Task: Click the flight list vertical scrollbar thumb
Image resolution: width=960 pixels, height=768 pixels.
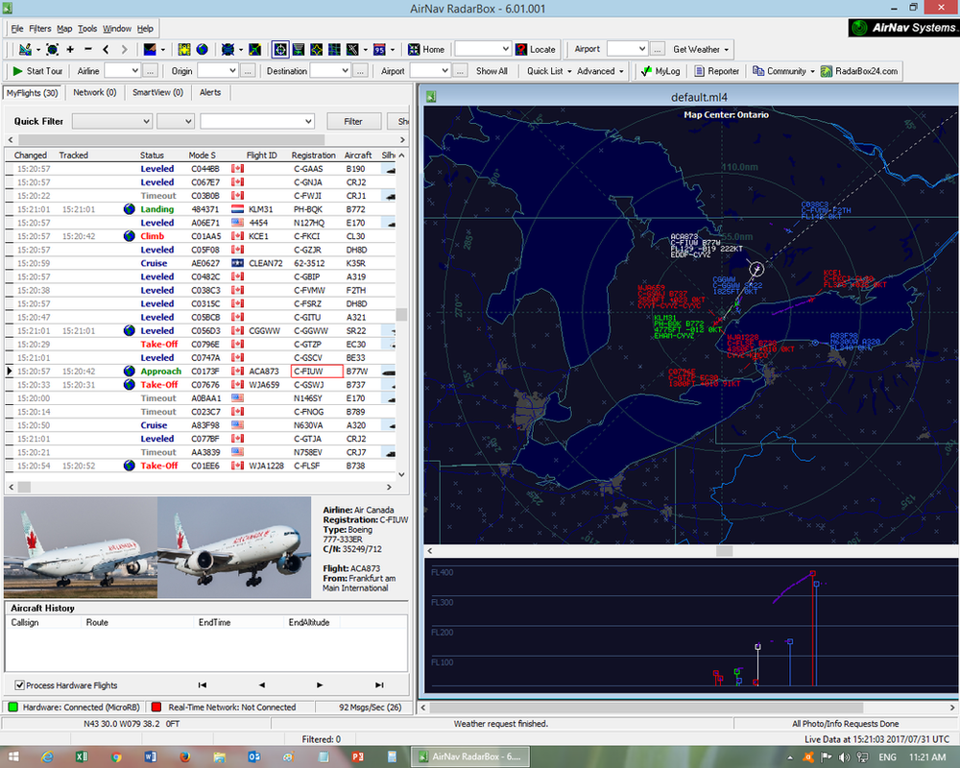Action: pyautogui.click(x=401, y=314)
